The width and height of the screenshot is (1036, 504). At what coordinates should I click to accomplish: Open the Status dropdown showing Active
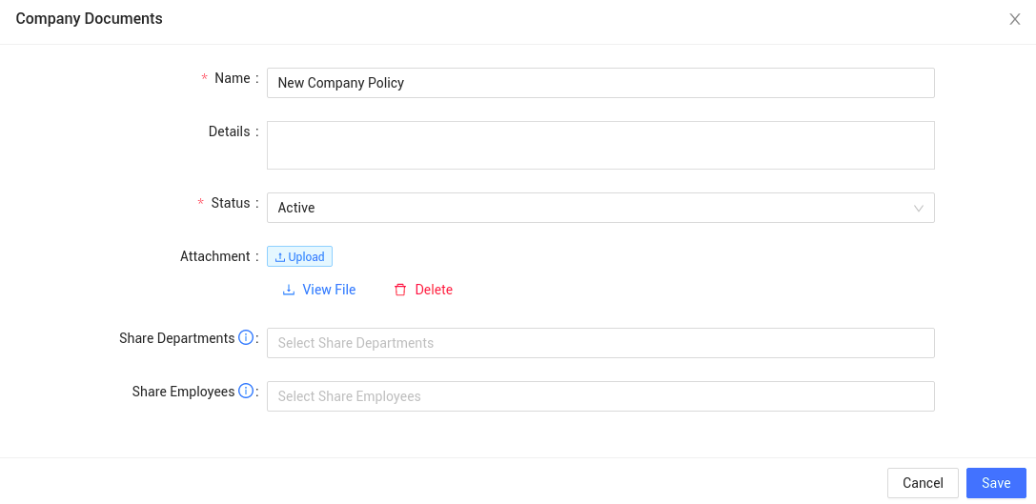600,208
